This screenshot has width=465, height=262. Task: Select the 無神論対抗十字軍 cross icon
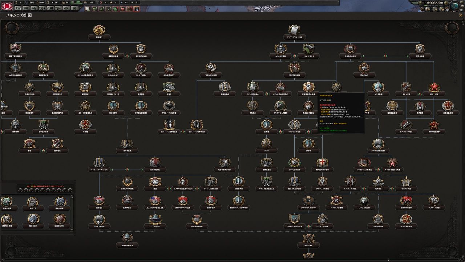[x=322, y=162]
